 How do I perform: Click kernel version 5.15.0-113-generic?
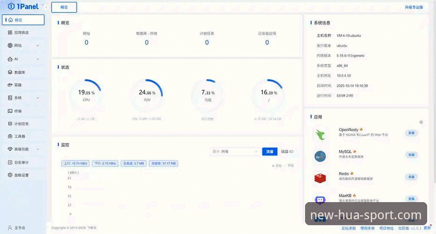[x=350, y=55]
